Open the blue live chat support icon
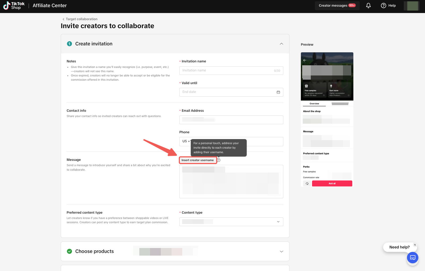Image resolution: width=425 pixels, height=271 pixels. point(413,257)
